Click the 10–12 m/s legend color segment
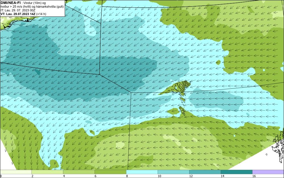This screenshot has width=284, height=178. point(173,172)
